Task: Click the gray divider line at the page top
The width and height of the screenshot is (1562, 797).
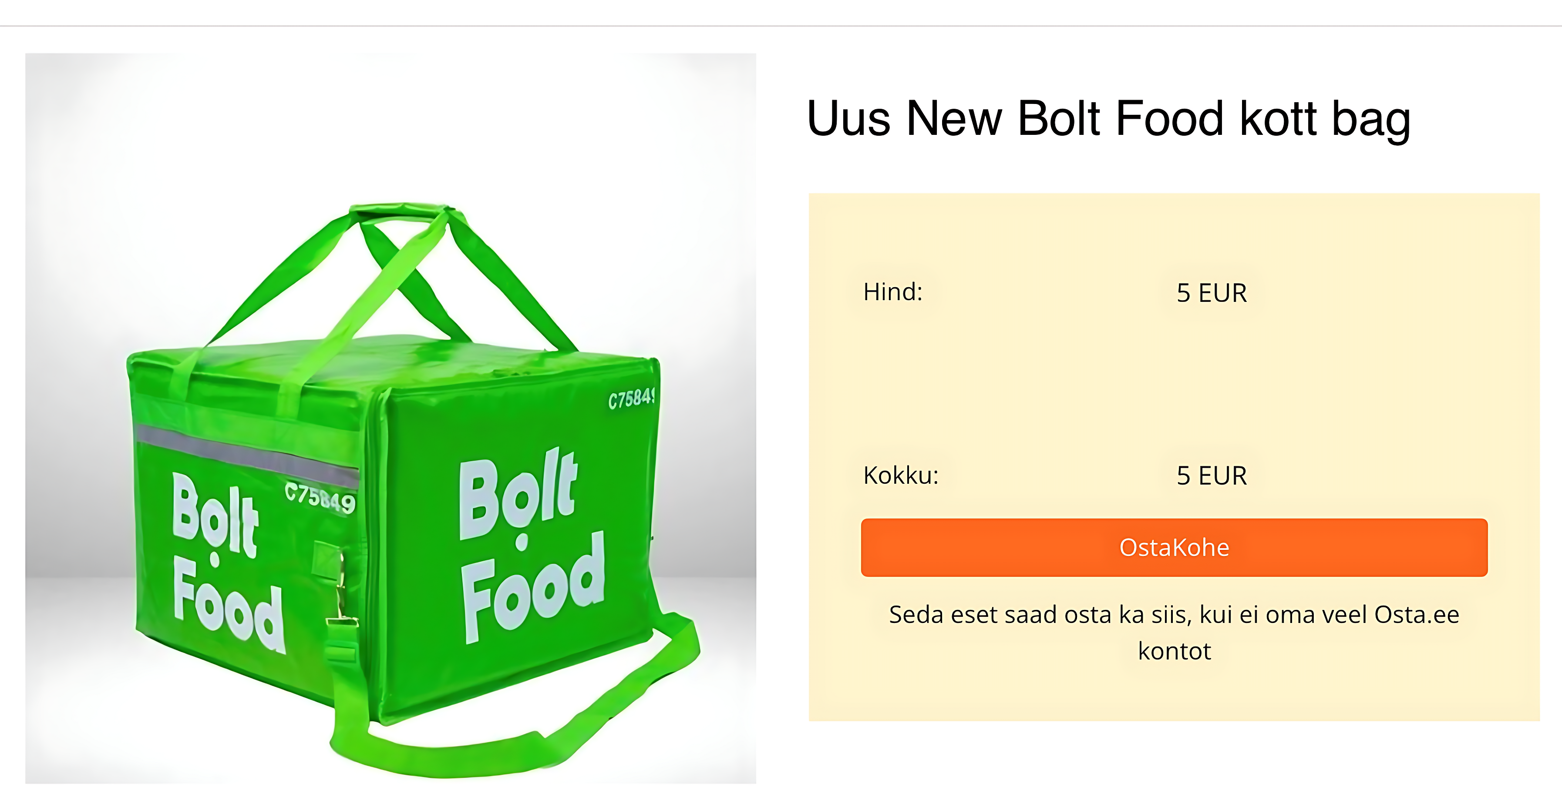Action: 781,26
